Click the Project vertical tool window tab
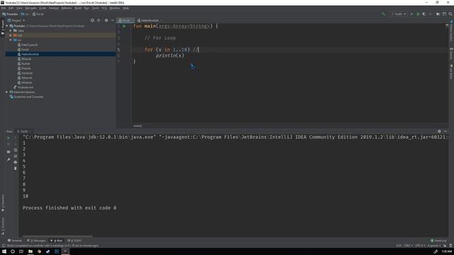The height and width of the screenshot is (255, 454). pyautogui.click(x=3, y=28)
